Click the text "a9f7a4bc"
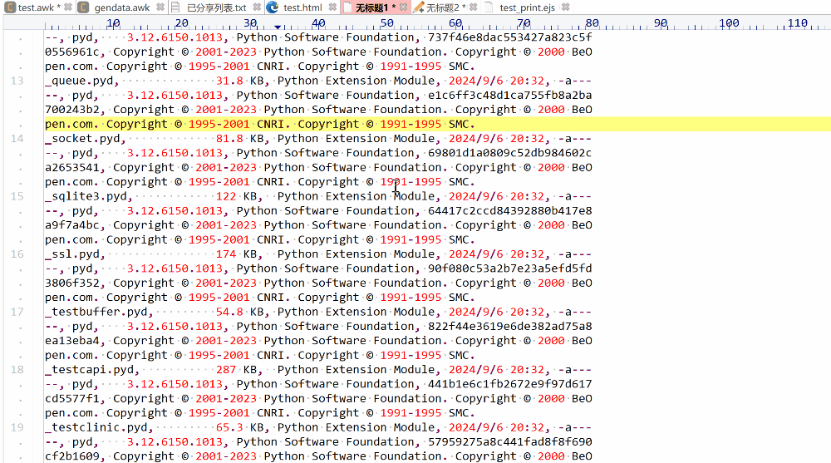The height and width of the screenshot is (463, 831). (x=72, y=225)
